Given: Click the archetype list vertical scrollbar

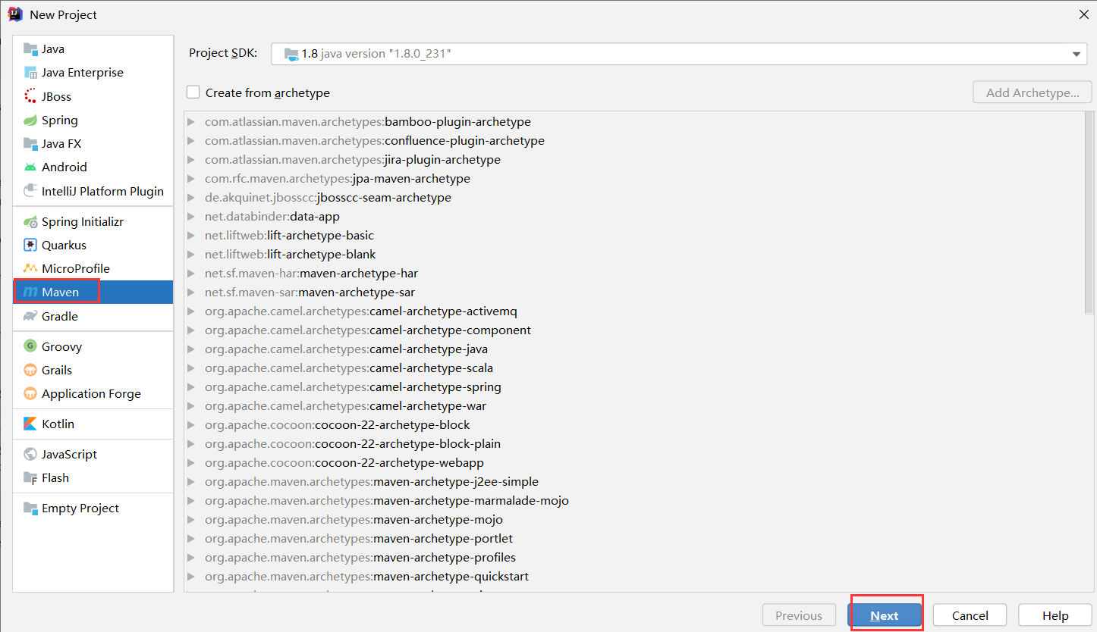Looking at the screenshot, I should pos(1089,212).
